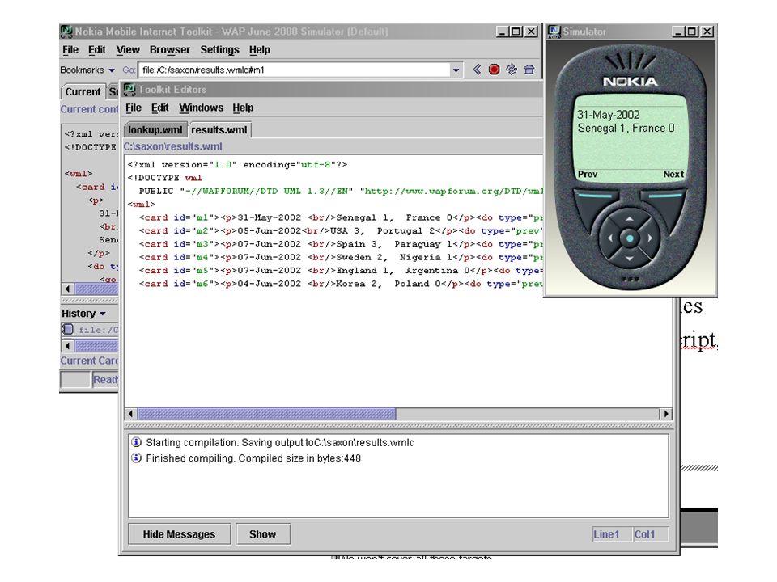This screenshot has height=582, width=777.
Task: Click scroll left arrow under current content pane
Action: [68, 289]
